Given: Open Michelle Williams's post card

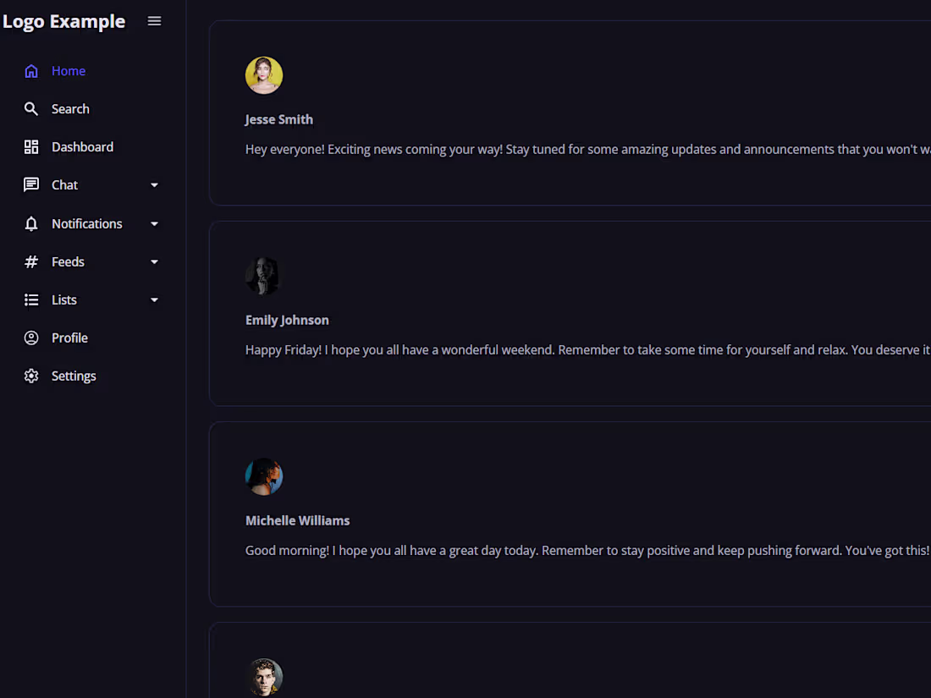Looking at the screenshot, I should 567,514.
